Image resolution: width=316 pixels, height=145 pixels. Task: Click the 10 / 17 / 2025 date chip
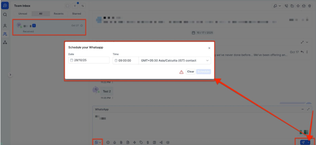(x=203, y=33)
